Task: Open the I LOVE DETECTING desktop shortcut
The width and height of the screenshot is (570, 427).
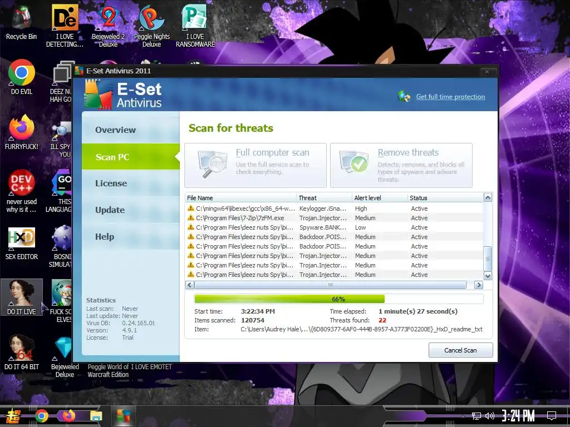Action: coord(65,26)
